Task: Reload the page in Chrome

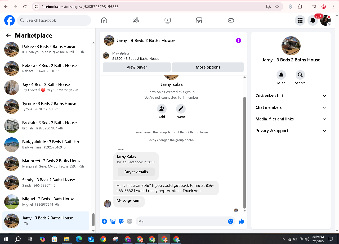Action: click(25, 7)
